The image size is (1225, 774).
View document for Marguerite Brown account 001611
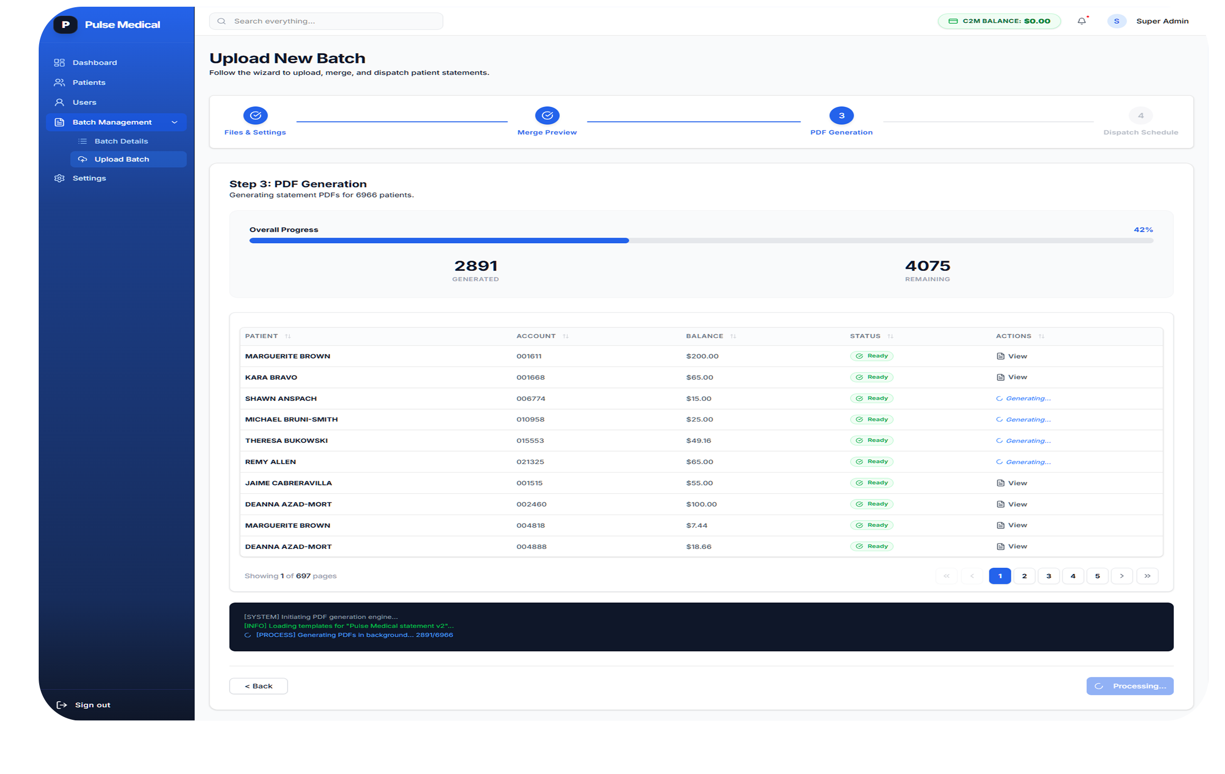click(1012, 356)
